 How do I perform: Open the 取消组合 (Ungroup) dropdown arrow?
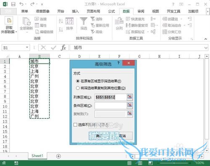(184, 25)
